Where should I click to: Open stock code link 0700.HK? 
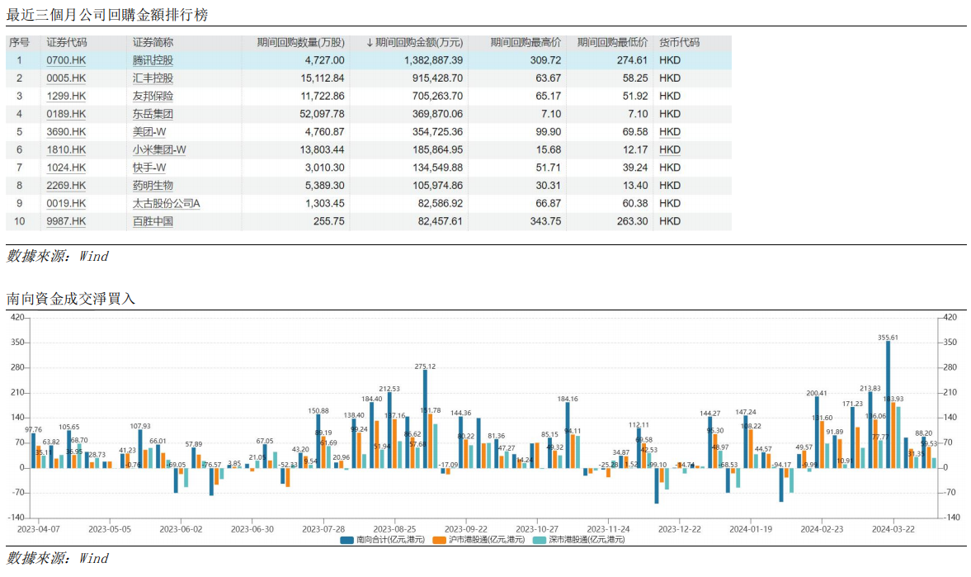tap(66, 60)
